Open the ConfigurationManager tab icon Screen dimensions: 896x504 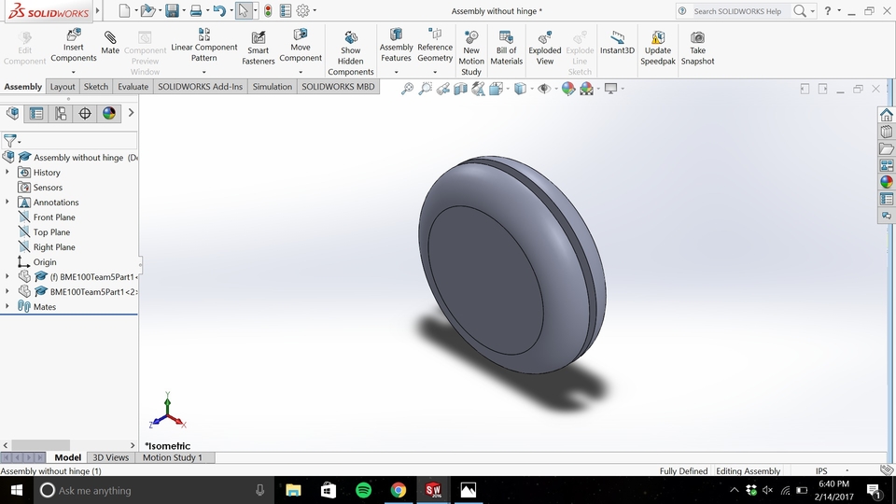click(x=61, y=114)
